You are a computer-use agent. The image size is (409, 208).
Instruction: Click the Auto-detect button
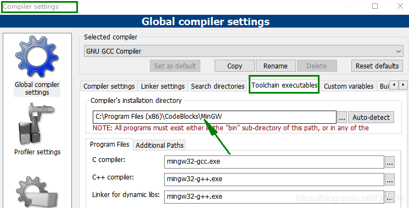tap(371, 118)
